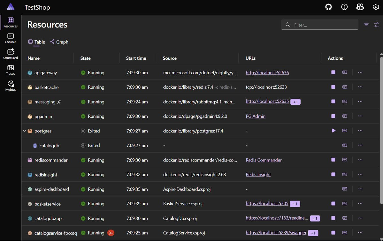The height and width of the screenshot is (241, 383).
Task: Stop the basketservice resource
Action: click(x=333, y=203)
